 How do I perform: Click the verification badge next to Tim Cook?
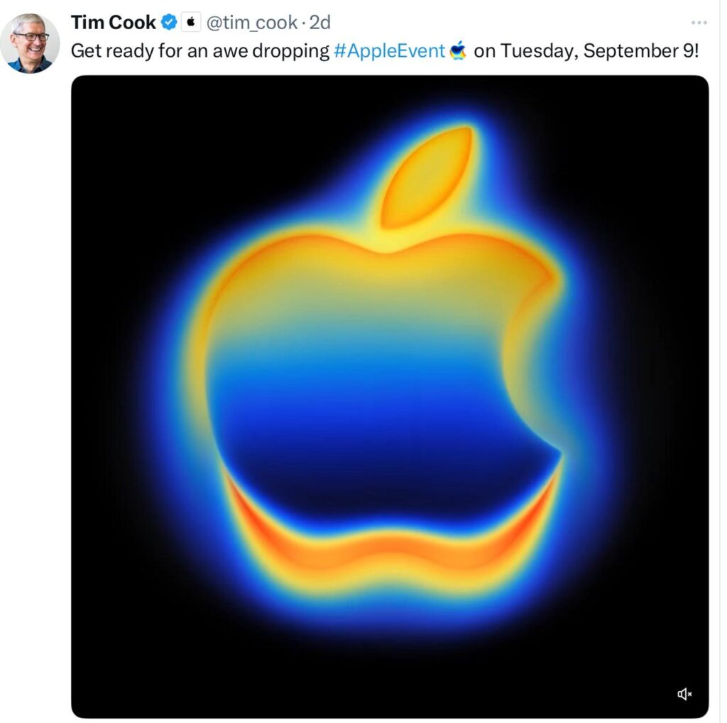(x=170, y=22)
